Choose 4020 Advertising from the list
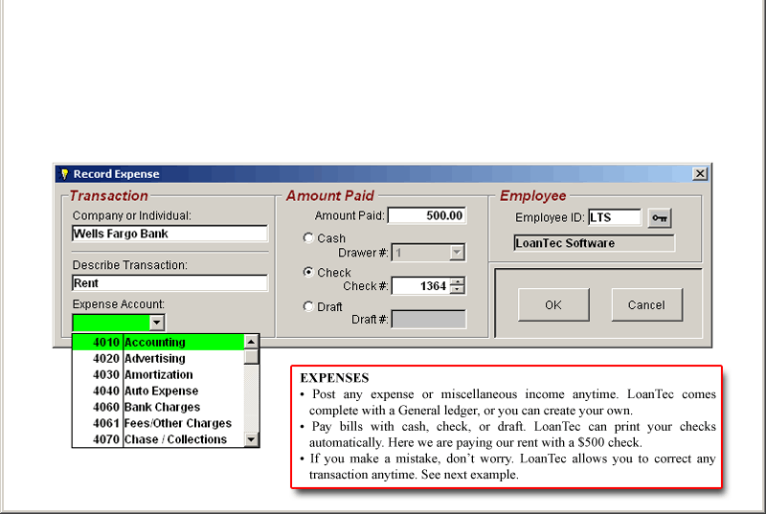The image size is (766, 514). 158,358
